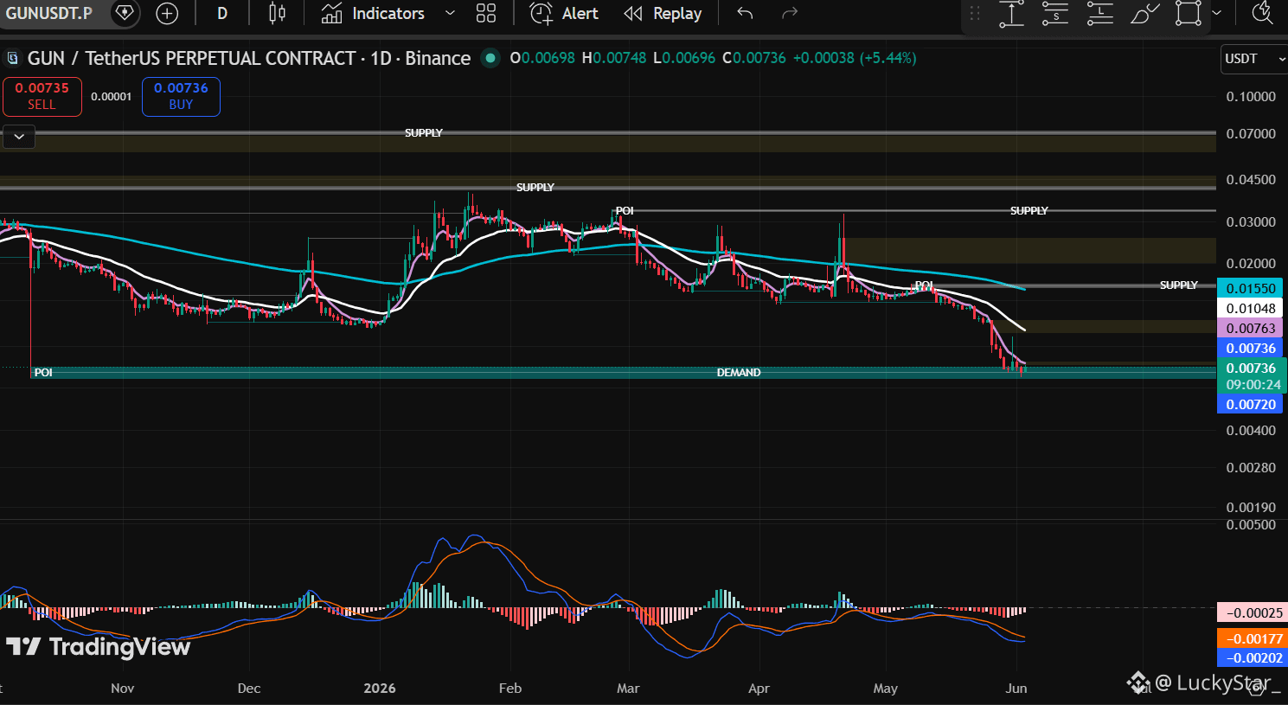
Task: Redo the chart action
Action: click(789, 13)
